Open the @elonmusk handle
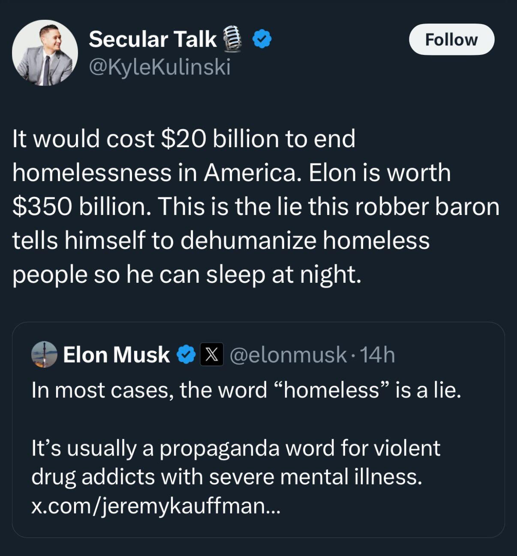The width and height of the screenshot is (517, 556). (x=288, y=355)
